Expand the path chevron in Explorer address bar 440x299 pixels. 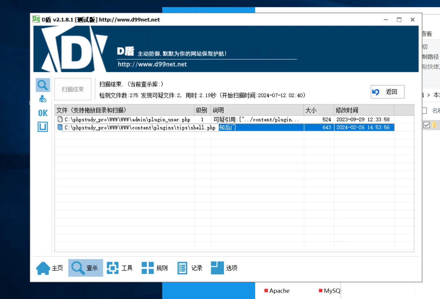pos(429,95)
